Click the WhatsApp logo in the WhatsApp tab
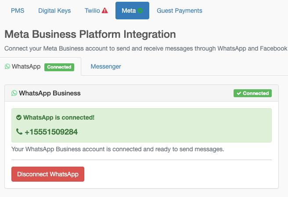The image size is (288, 197). 7,66
